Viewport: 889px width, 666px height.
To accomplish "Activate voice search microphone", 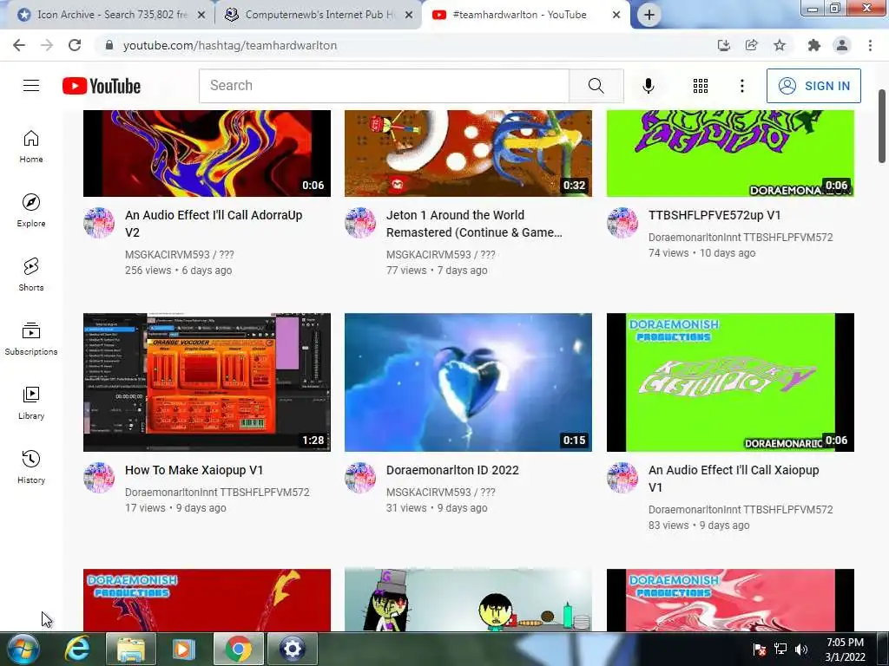I will click(649, 86).
